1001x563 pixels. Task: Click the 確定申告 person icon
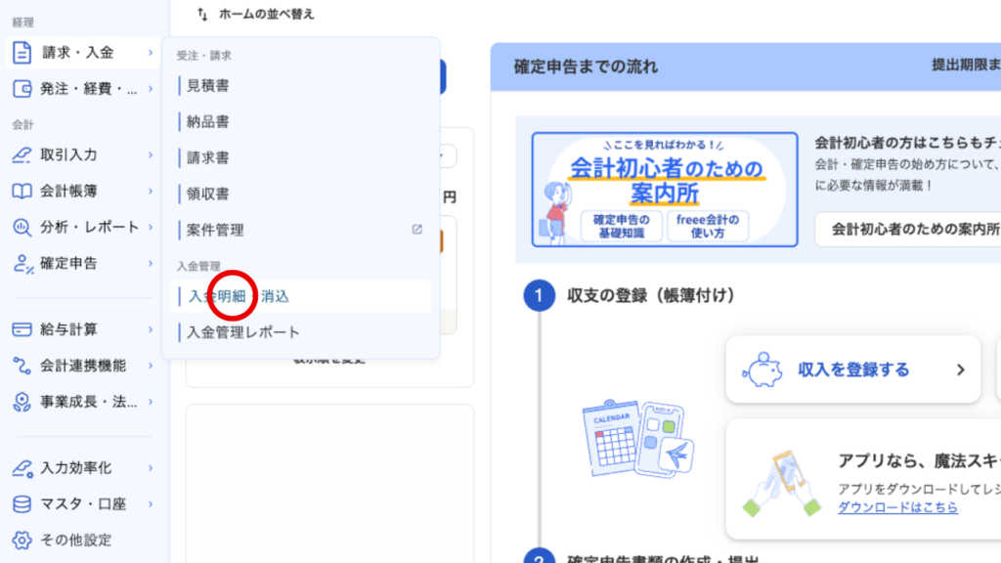[x=22, y=263]
